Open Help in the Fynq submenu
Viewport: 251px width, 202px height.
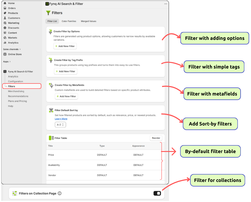[x=11, y=106]
